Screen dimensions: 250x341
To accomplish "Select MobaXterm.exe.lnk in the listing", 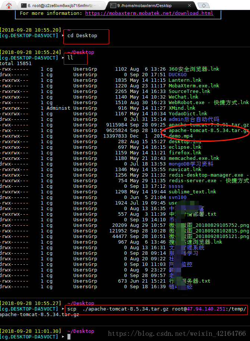I will [194, 86].
